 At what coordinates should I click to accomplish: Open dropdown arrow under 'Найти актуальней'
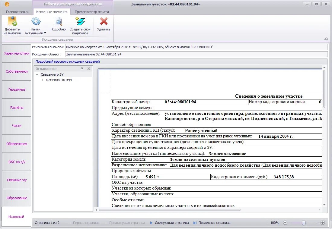click(45, 33)
